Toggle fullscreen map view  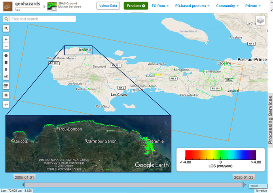click(6, 95)
